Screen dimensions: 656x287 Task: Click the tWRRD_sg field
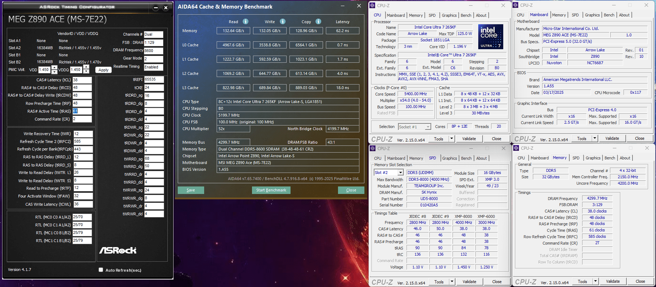[x=154, y=159]
